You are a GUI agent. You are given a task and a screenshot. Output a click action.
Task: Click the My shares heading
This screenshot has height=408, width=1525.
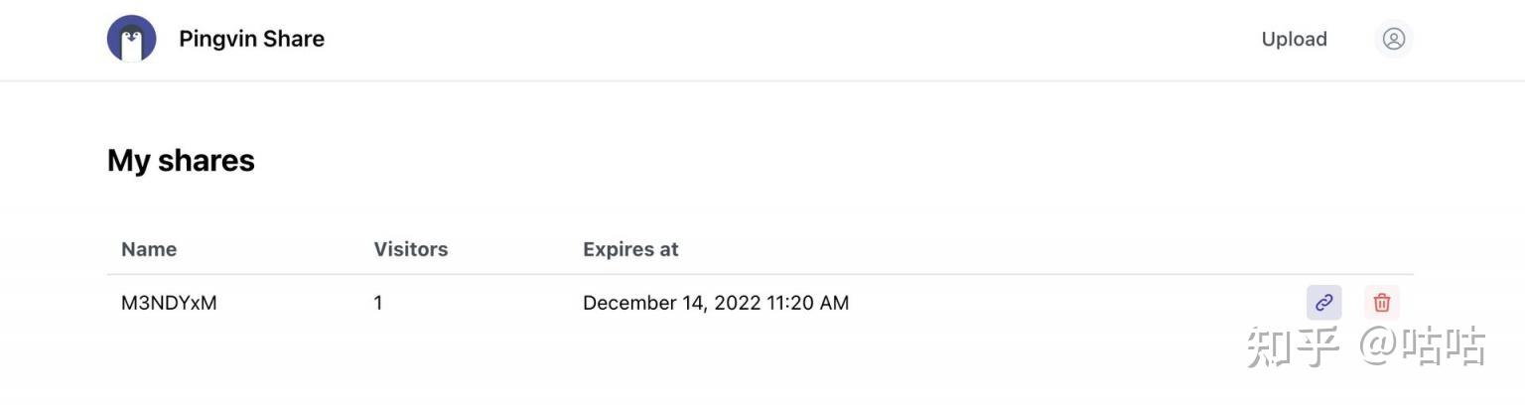pyautogui.click(x=181, y=161)
